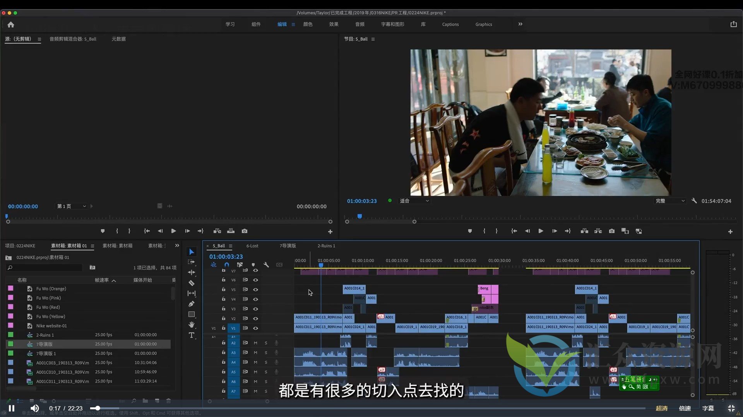Open source panel menu icon

pos(39,39)
